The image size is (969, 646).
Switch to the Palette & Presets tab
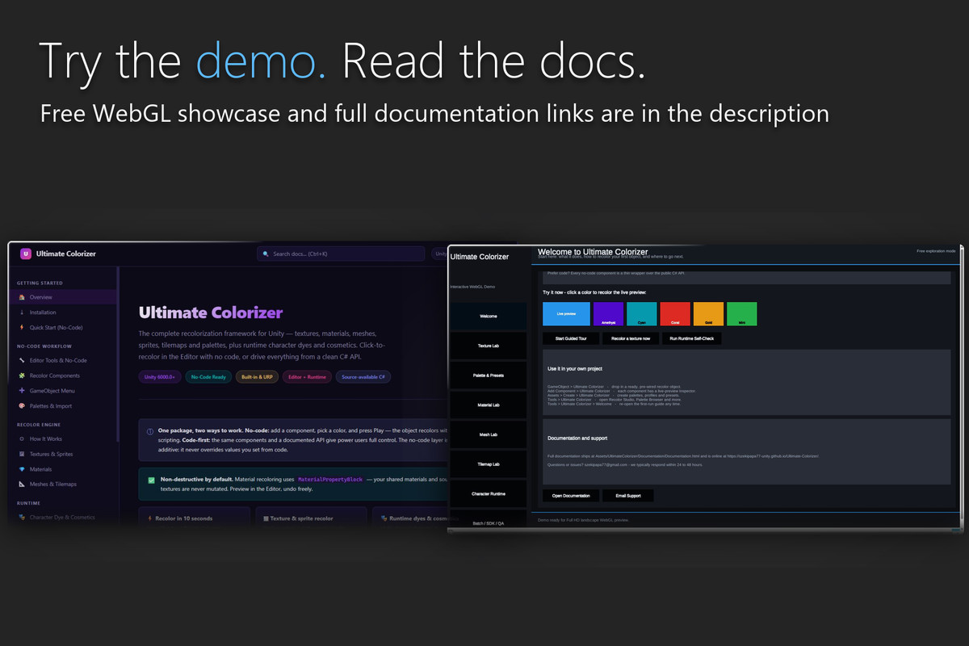pyautogui.click(x=488, y=375)
